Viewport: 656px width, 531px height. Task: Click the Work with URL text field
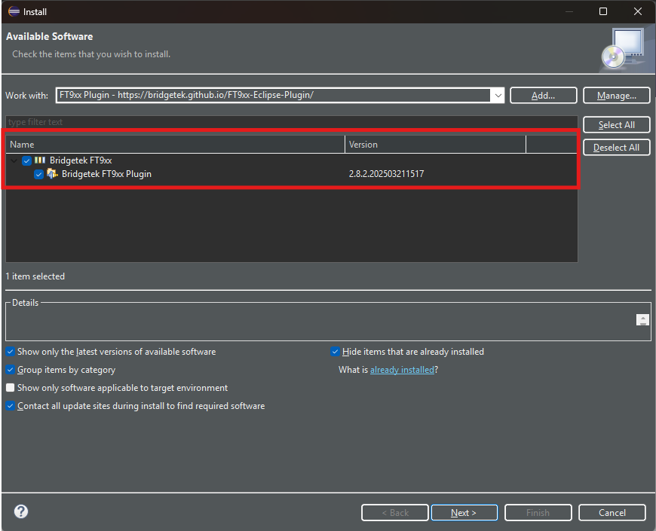[x=274, y=95]
